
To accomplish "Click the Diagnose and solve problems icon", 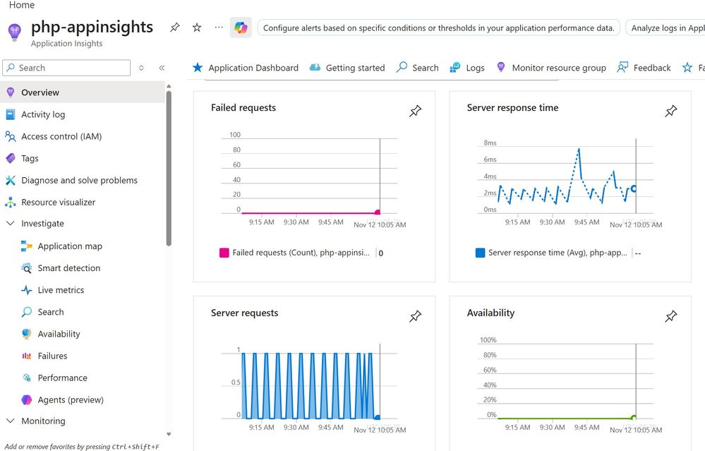I will click(x=11, y=180).
